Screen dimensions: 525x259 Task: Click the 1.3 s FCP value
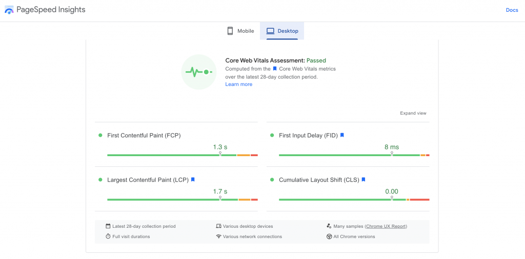[220, 147]
